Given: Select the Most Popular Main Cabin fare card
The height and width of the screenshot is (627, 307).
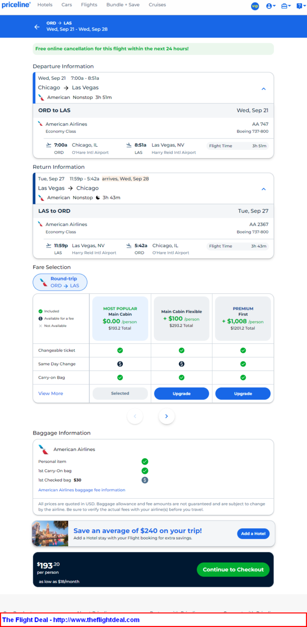Looking at the screenshot, I should click(x=120, y=319).
